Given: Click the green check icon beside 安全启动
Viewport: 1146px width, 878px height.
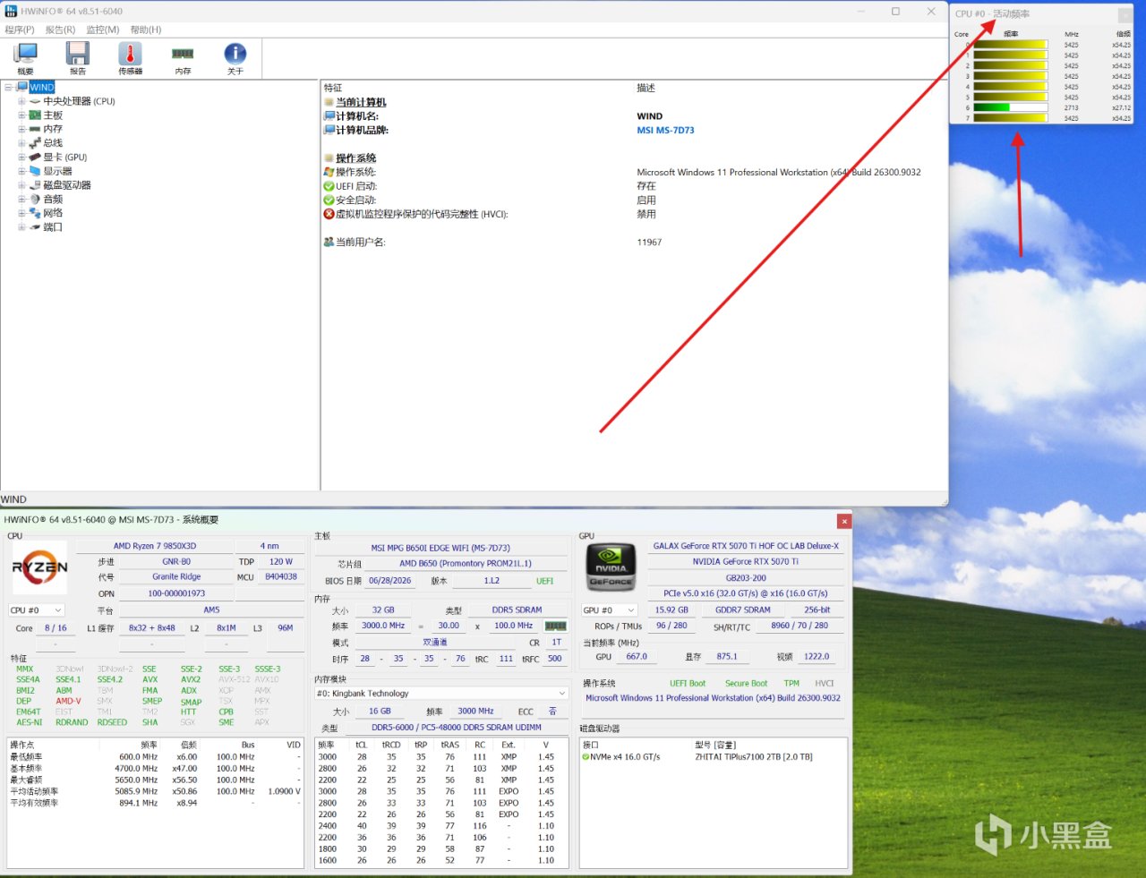Looking at the screenshot, I should click(x=329, y=200).
